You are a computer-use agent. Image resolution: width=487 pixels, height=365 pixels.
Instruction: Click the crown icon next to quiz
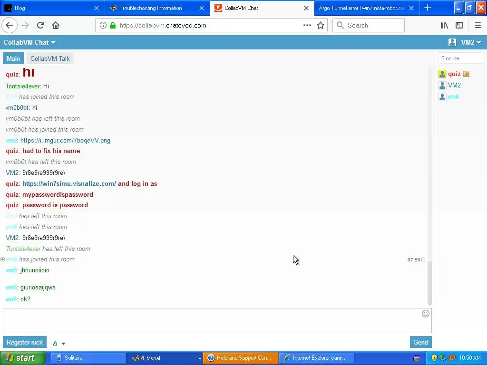pyautogui.click(x=466, y=74)
